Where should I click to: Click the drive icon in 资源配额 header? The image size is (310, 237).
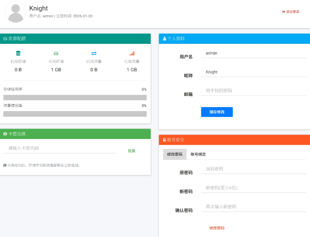pyautogui.click(x=5, y=39)
